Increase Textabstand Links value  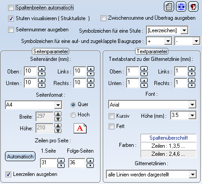[192, 69]
